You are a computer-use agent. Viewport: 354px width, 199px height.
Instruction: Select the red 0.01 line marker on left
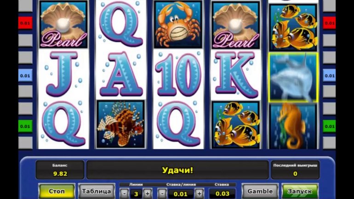pos(25,23)
